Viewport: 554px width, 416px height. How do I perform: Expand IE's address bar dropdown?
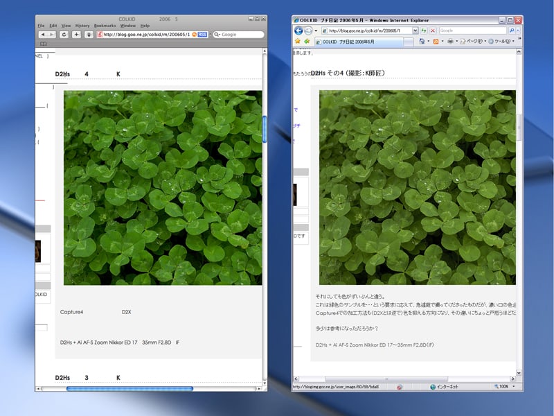pos(415,31)
